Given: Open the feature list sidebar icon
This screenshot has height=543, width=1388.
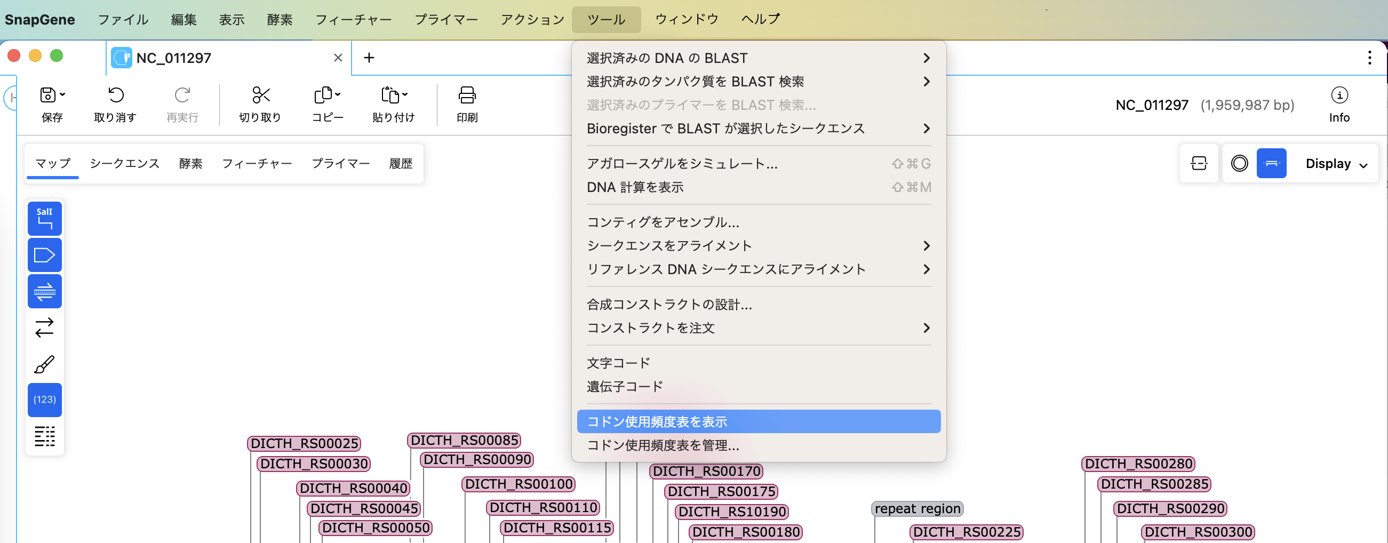Looking at the screenshot, I should 44,436.
